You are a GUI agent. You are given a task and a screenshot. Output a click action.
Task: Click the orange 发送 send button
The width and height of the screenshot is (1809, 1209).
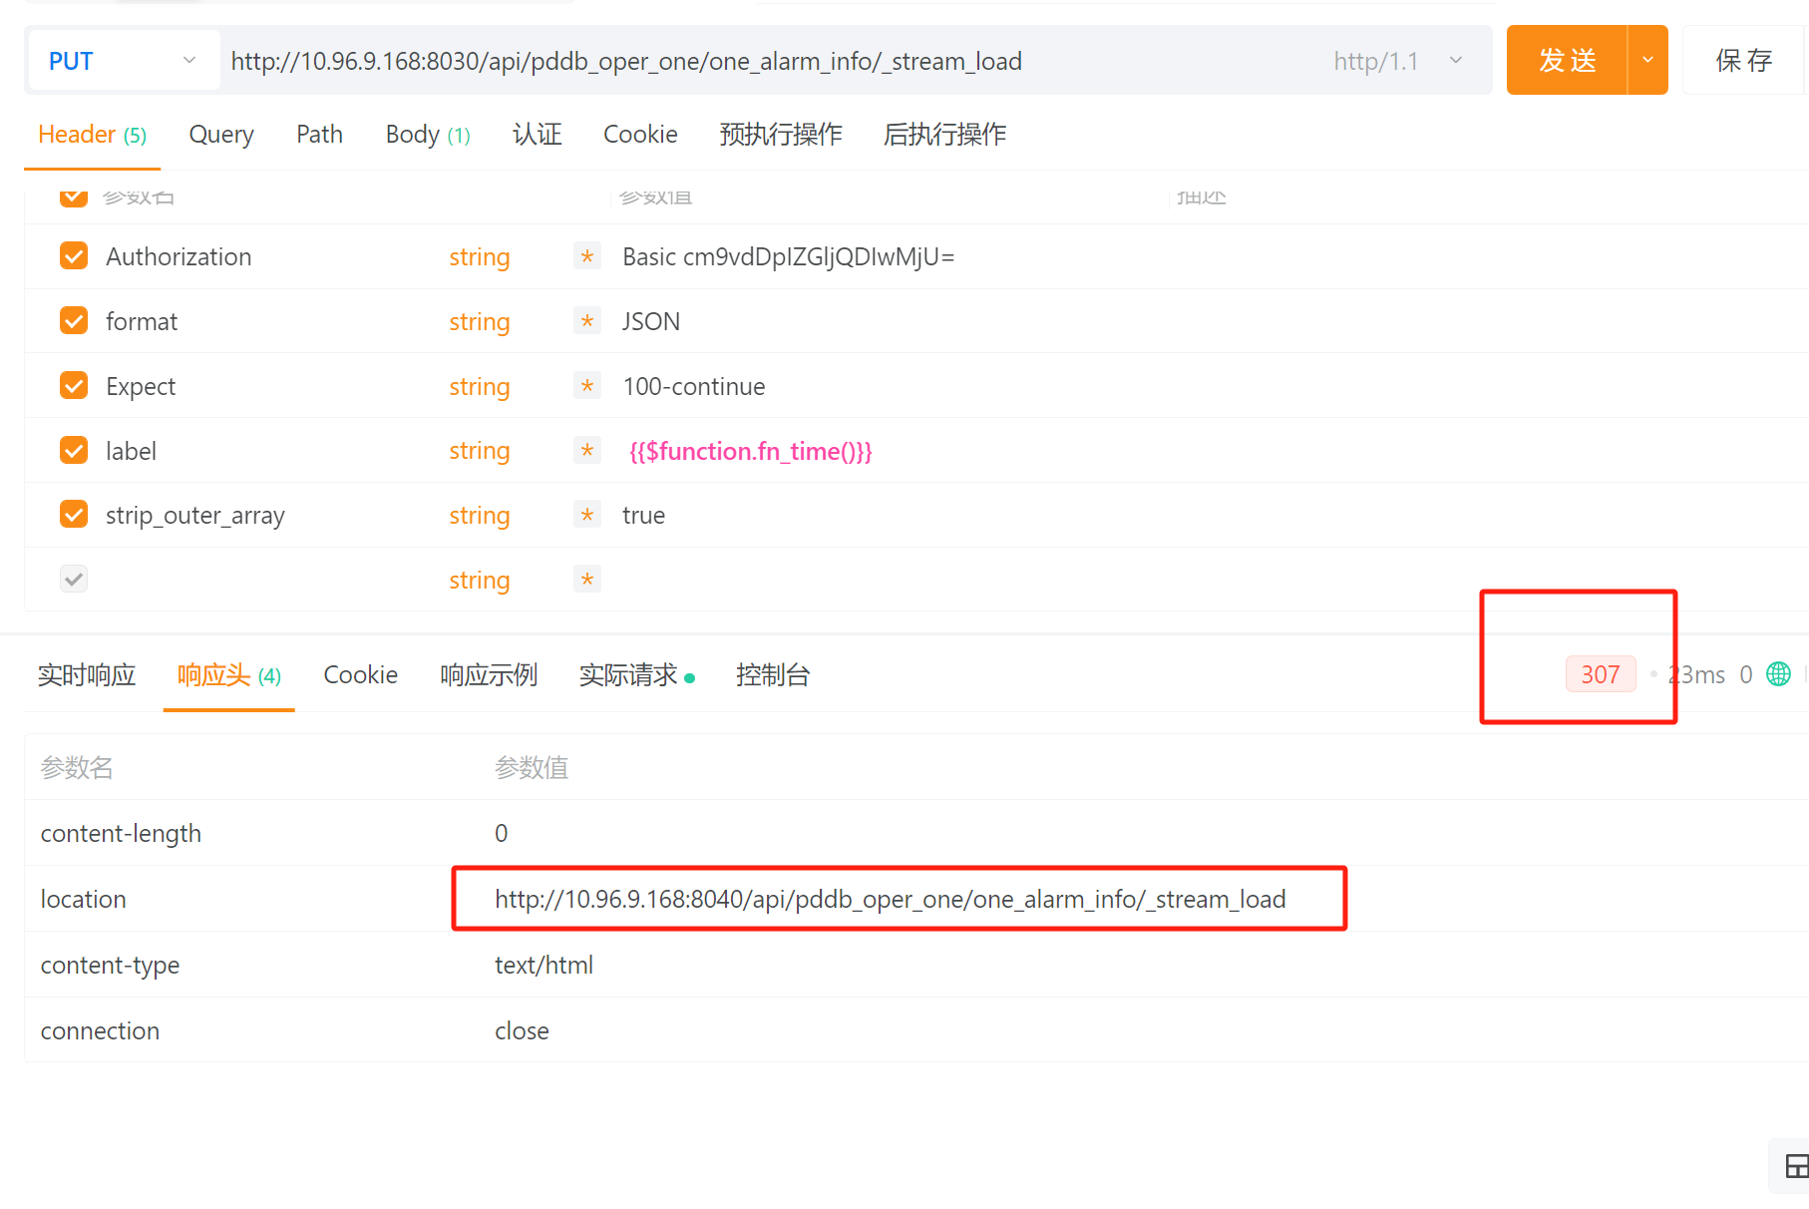pyautogui.click(x=1567, y=60)
